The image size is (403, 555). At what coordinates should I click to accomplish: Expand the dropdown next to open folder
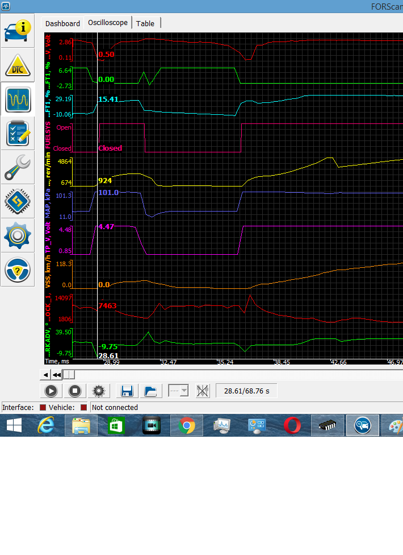point(183,391)
